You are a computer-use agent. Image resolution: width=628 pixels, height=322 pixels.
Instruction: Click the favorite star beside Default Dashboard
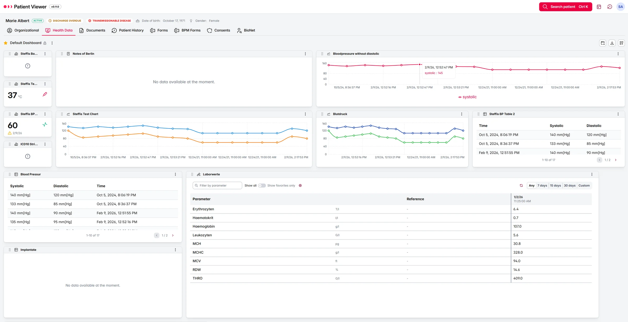point(5,43)
